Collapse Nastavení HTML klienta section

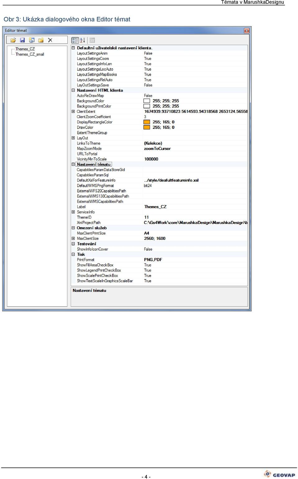pyautogui.click(x=73, y=90)
